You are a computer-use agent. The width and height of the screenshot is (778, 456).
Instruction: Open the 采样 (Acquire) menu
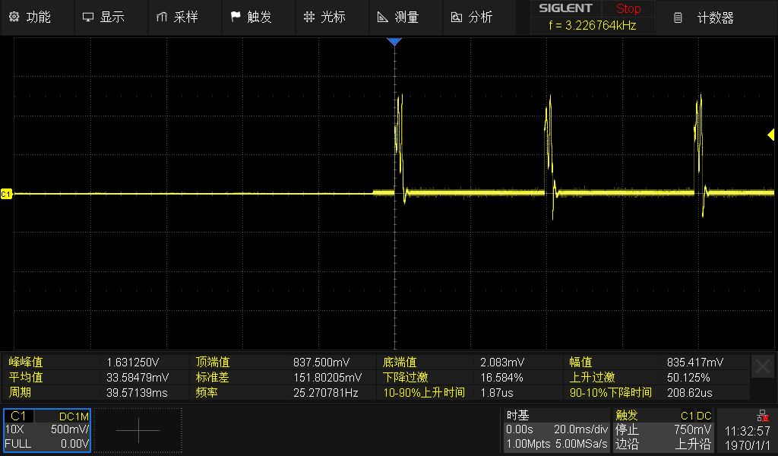[177, 17]
